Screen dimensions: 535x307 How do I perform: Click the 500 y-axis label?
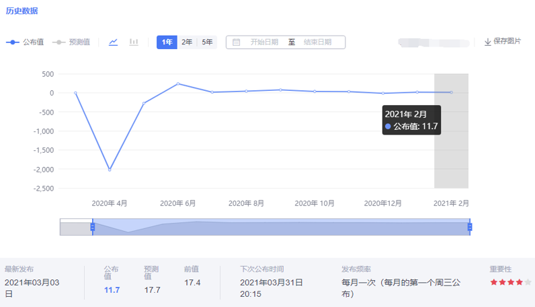48,74
